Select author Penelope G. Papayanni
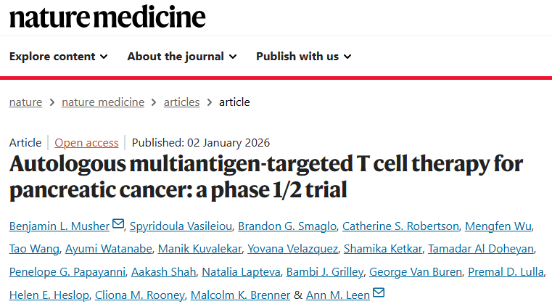The width and height of the screenshot is (552, 304). click(66, 272)
